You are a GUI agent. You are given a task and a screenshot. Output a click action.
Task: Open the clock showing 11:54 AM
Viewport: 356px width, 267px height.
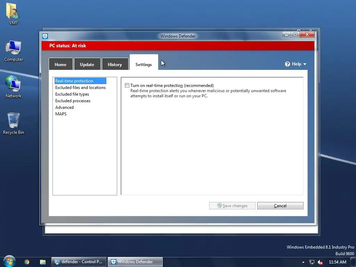click(337, 262)
